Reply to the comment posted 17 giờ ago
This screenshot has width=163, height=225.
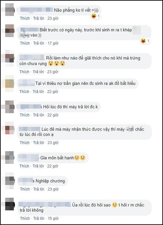coord(39,43)
